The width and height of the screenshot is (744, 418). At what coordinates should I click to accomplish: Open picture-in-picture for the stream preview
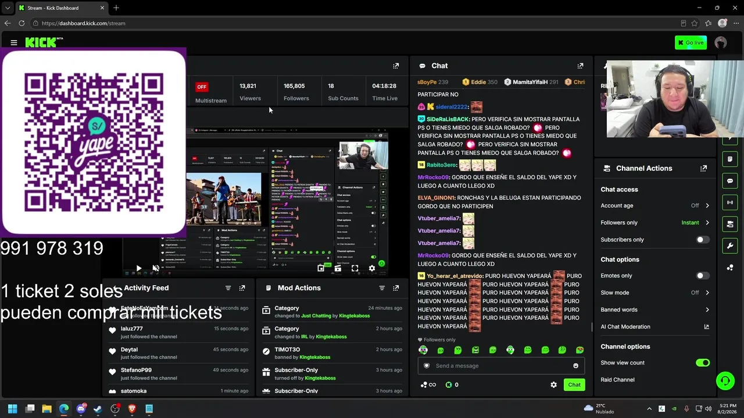point(321,268)
